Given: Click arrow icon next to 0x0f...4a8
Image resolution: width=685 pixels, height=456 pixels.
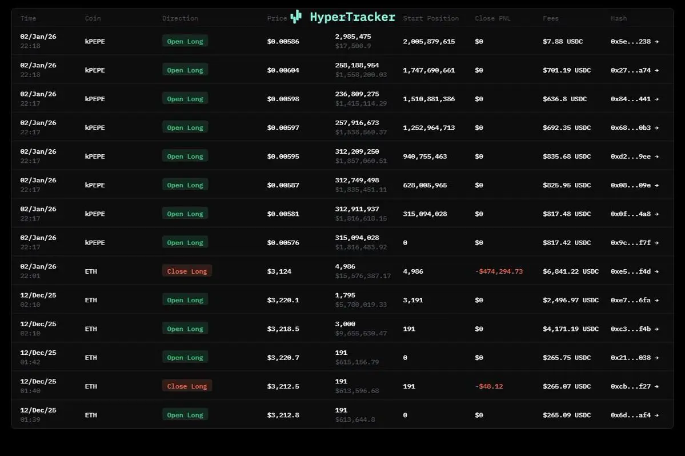Looking at the screenshot, I should pyautogui.click(x=656, y=214).
